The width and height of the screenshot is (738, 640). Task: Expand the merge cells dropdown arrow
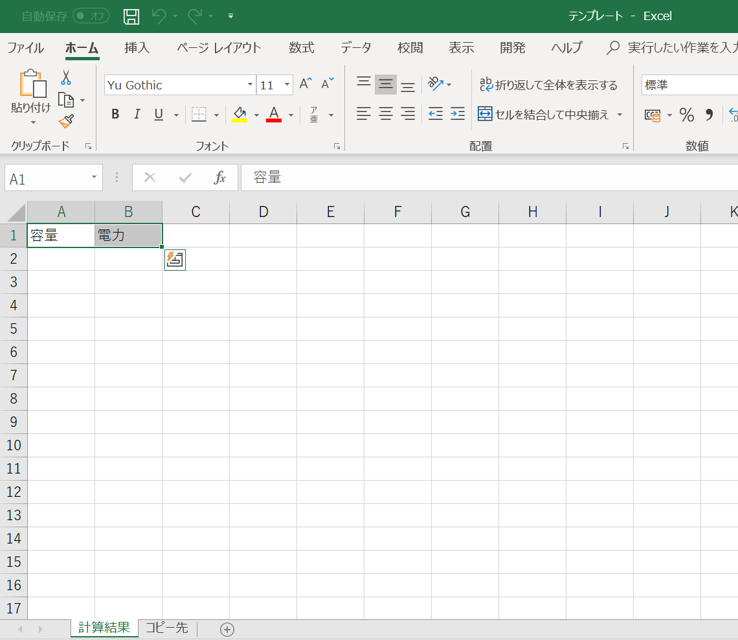(620, 115)
